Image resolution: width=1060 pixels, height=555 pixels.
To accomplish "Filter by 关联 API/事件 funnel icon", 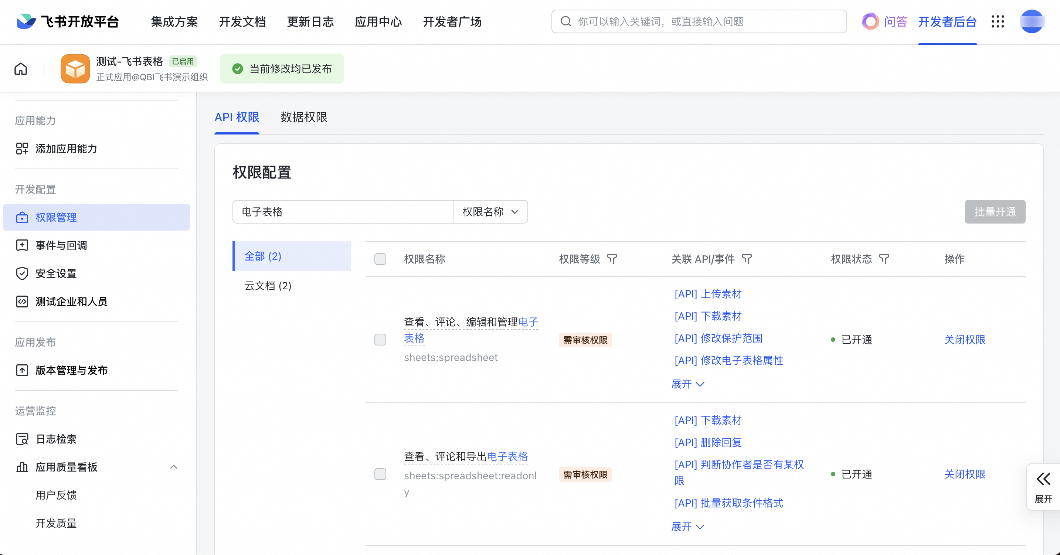I will point(747,259).
